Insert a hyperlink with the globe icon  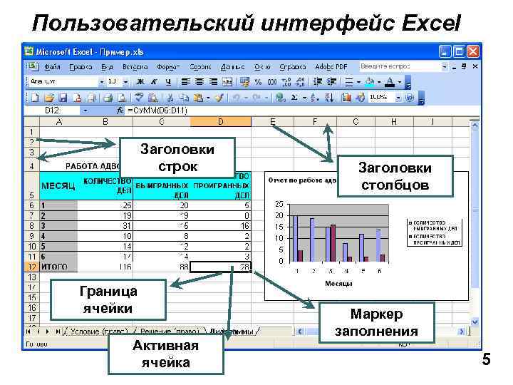pos(281,98)
